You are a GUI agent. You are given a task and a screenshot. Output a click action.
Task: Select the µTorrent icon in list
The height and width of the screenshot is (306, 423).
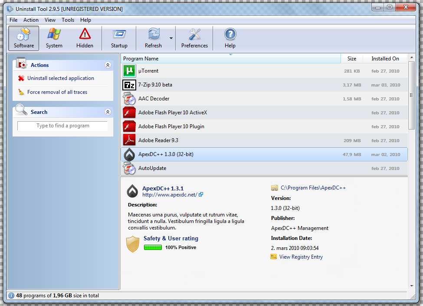(129, 71)
